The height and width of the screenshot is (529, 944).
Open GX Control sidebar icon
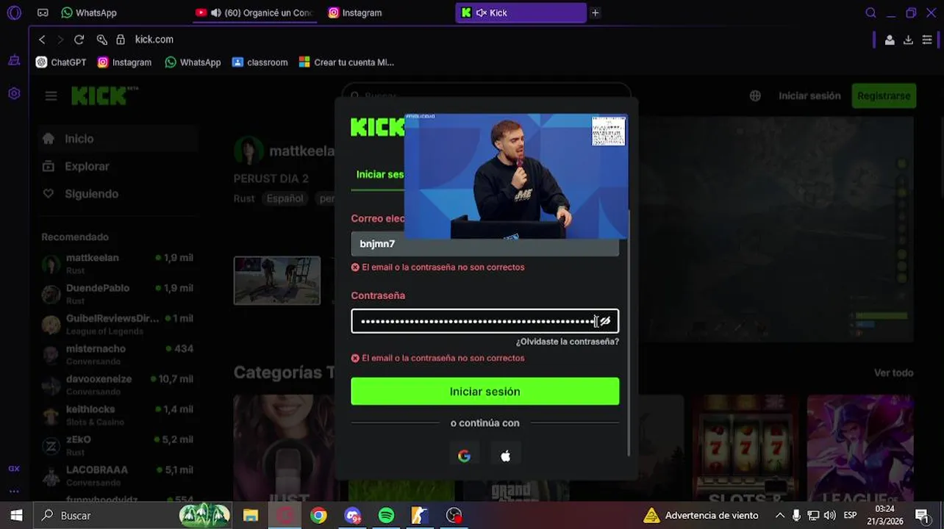[x=14, y=94]
